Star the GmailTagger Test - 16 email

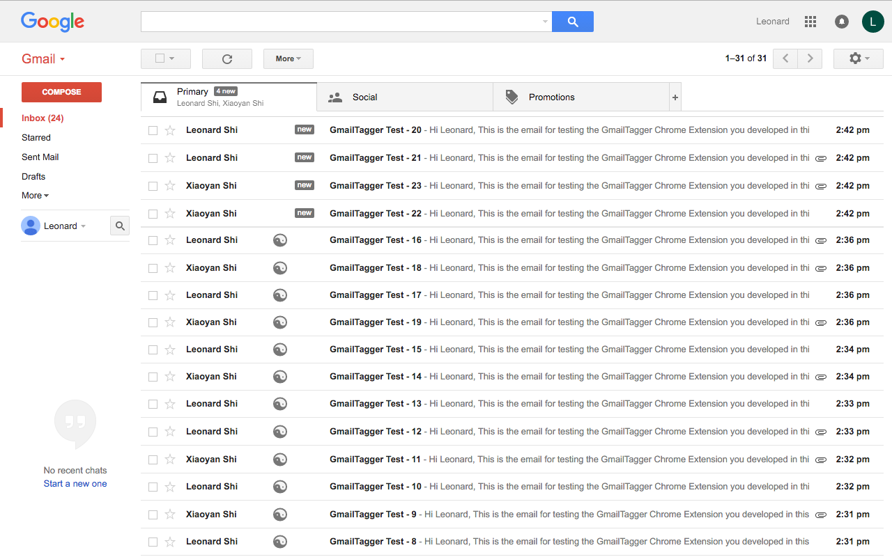[x=170, y=240]
